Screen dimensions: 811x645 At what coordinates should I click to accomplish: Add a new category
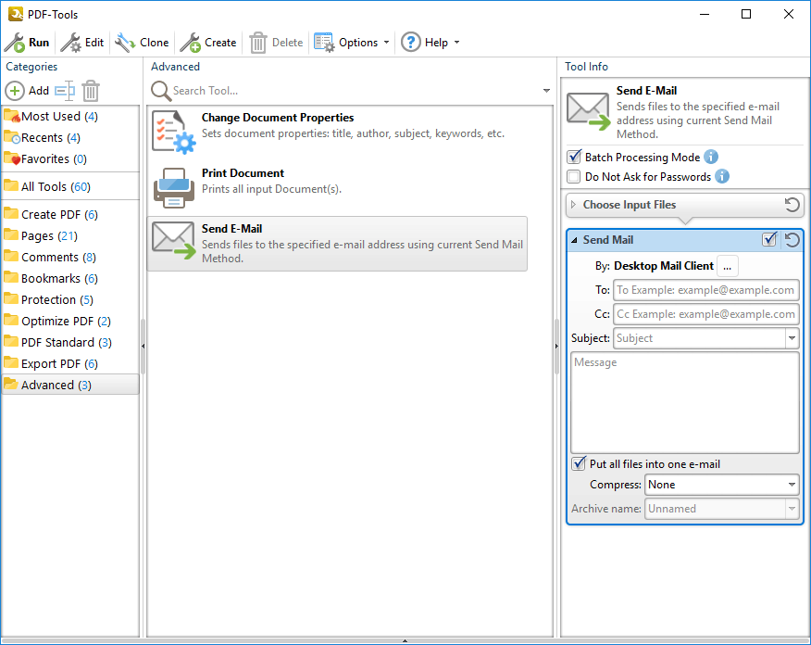(27, 91)
